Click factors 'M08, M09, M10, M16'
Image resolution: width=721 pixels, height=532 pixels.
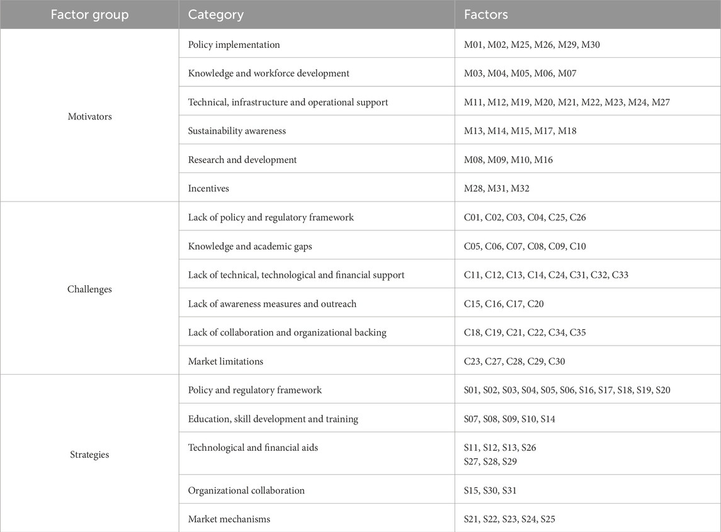point(509,160)
